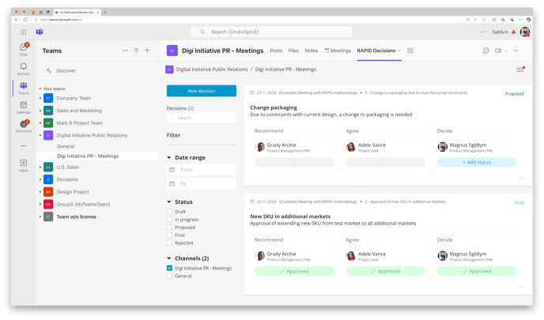Click the Digi Initiative channel avatar icon
Image resolution: width=544 pixels, height=320 pixels.
pyautogui.click(x=172, y=51)
